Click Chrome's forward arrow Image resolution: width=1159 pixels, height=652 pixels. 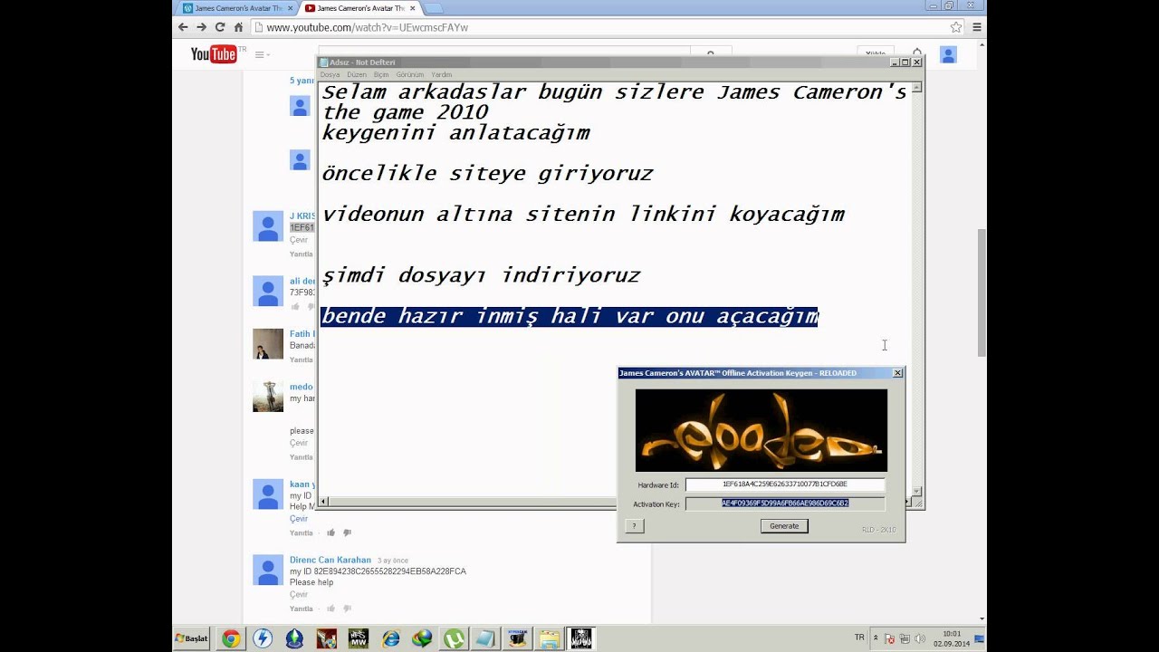(201, 27)
